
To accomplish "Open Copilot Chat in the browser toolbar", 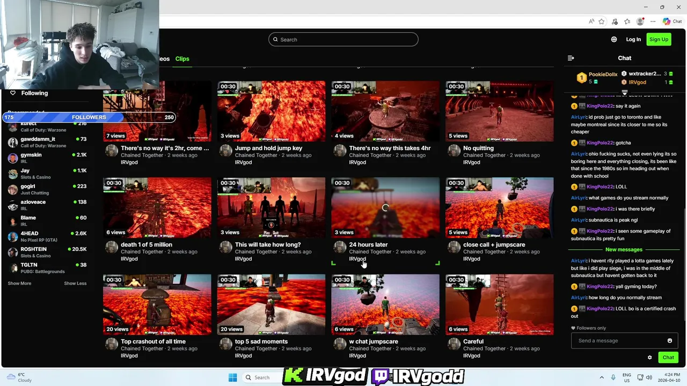I will [x=672, y=21].
